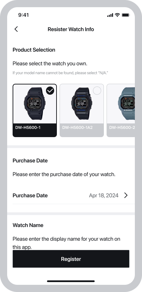Tap the Resister Watch Info title
Image resolution: width=142 pixels, height=292 pixels.
tap(71, 29)
